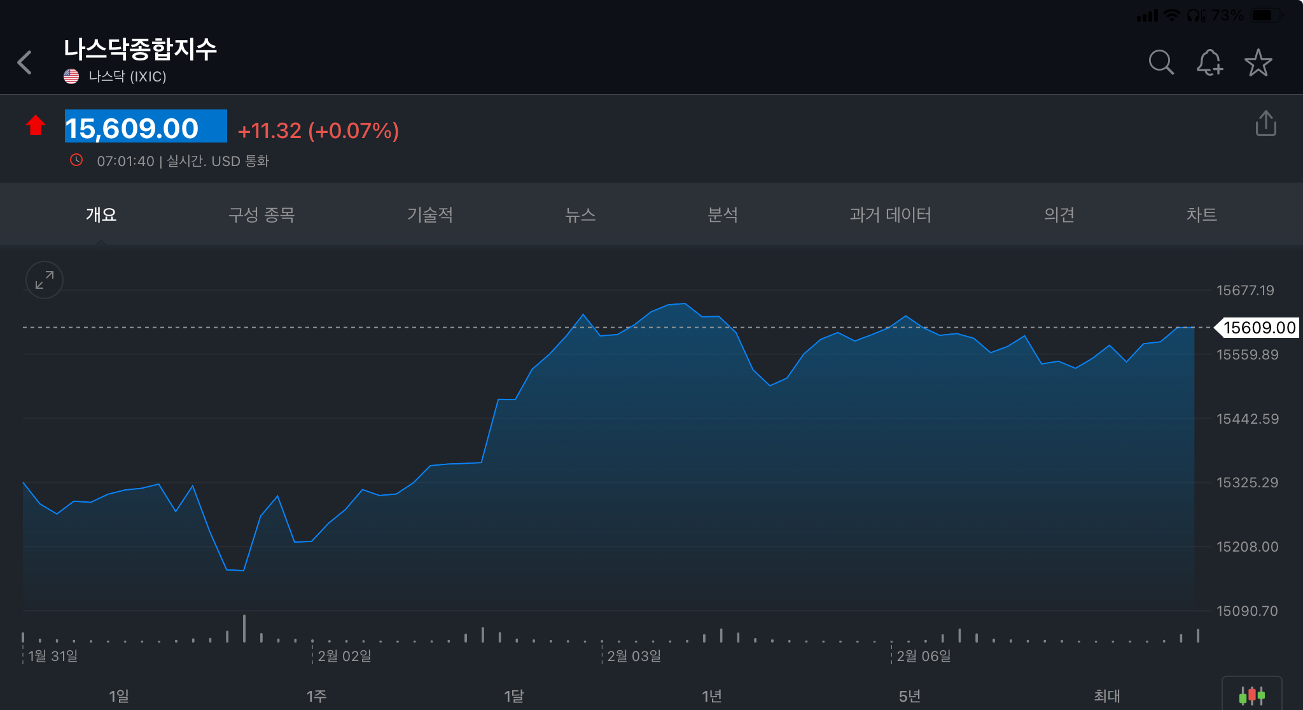Select the 개요 tab

(x=101, y=214)
